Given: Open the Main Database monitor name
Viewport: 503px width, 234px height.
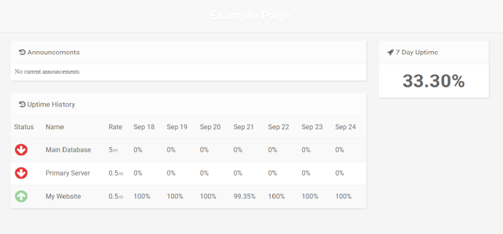Looking at the screenshot, I should 68,150.
